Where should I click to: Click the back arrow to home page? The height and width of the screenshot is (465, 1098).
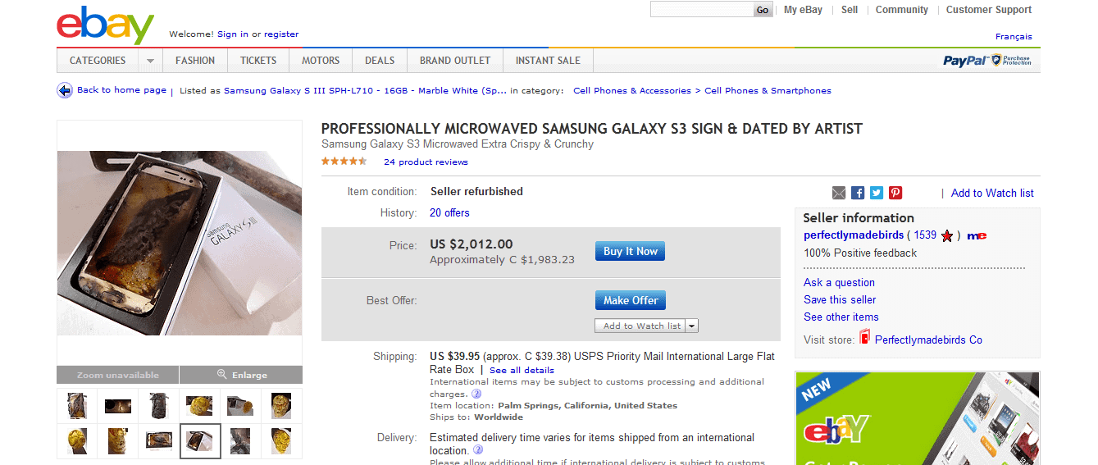(65, 90)
